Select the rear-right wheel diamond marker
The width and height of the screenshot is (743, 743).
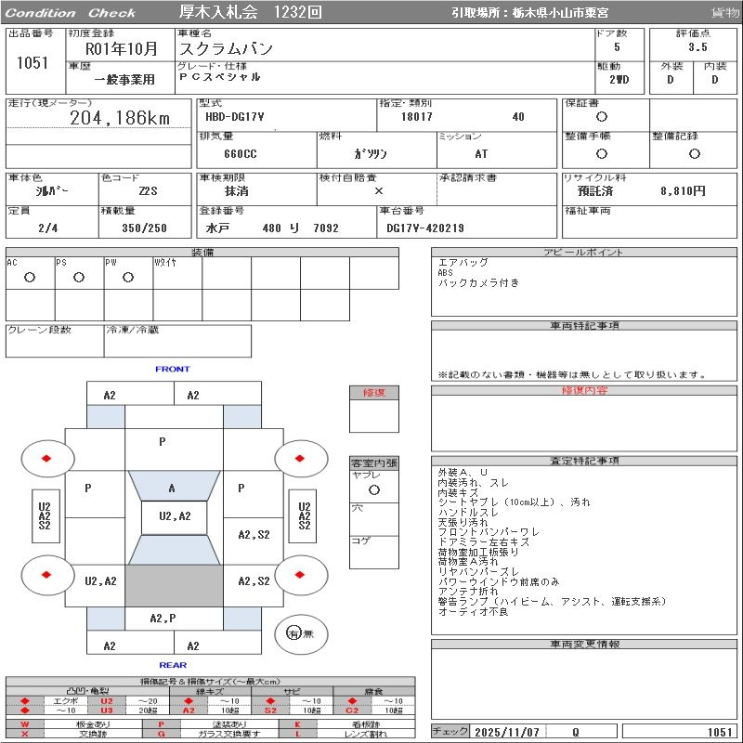(299, 574)
